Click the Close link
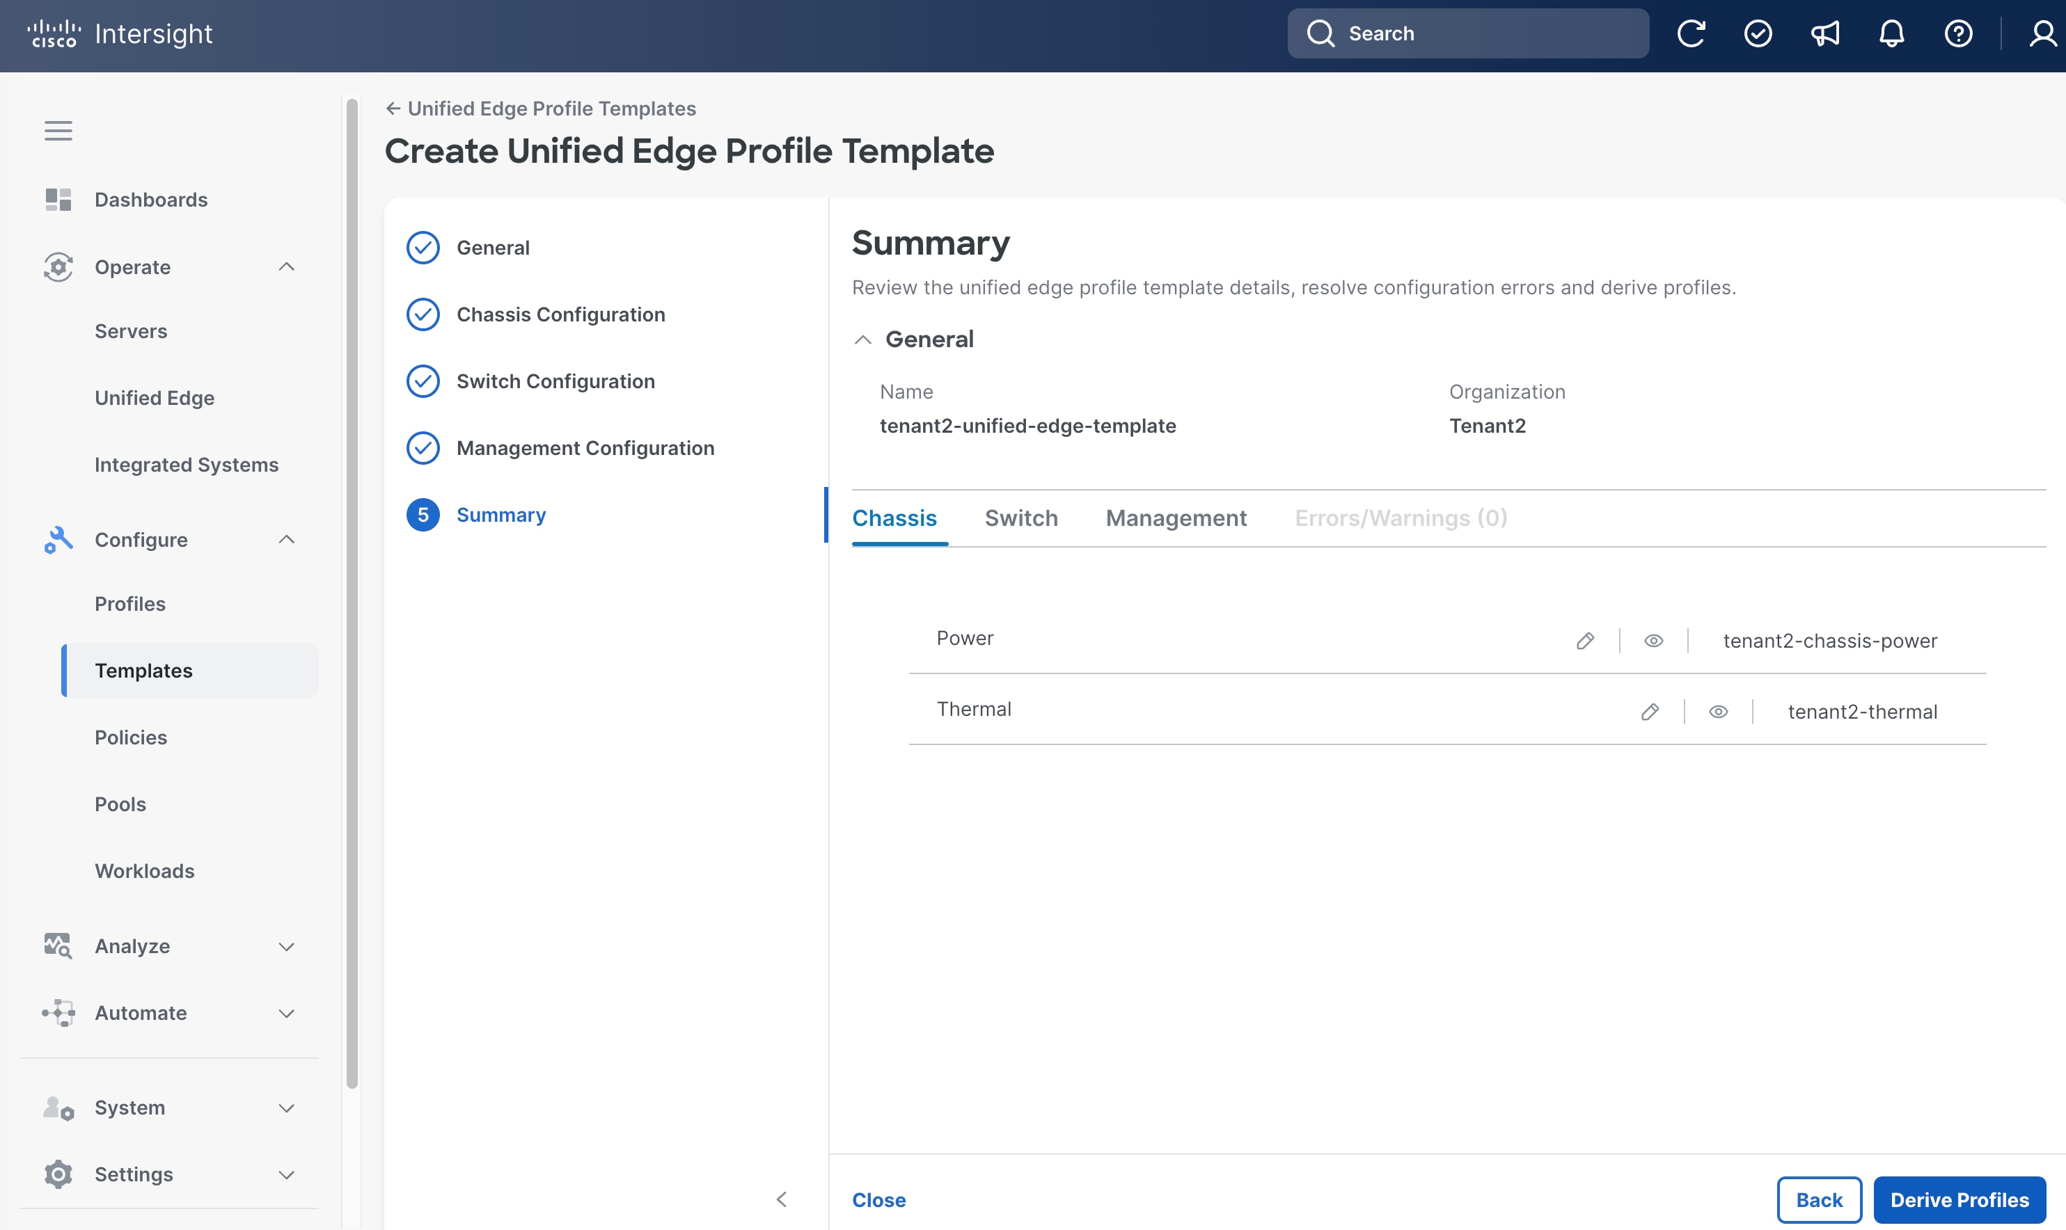 click(878, 1199)
